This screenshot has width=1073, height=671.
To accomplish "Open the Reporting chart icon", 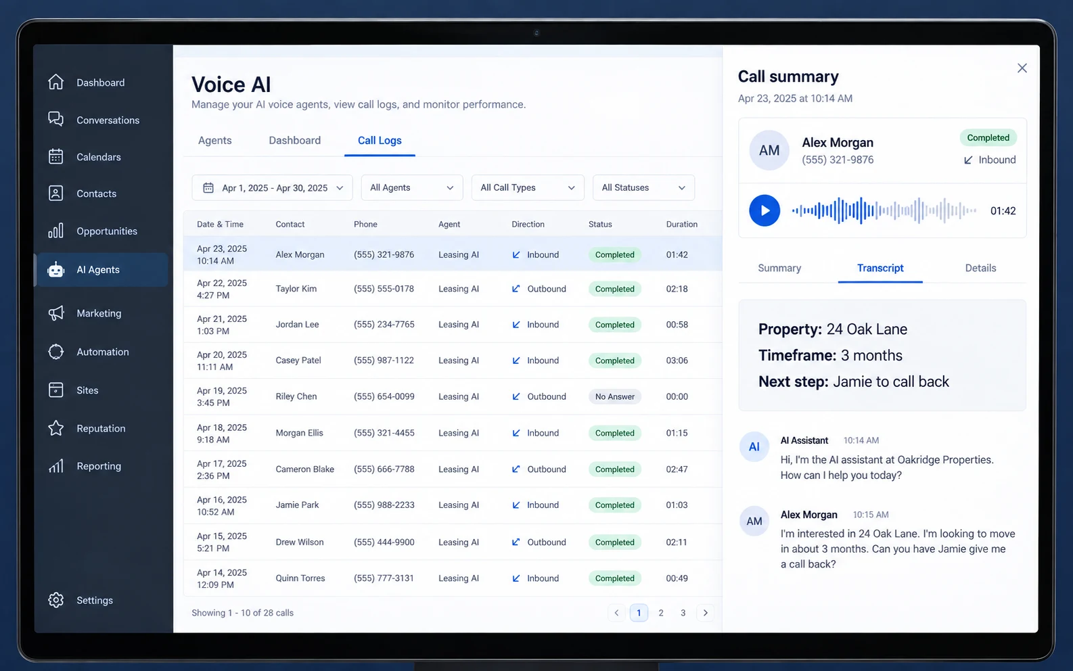I will (x=56, y=466).
